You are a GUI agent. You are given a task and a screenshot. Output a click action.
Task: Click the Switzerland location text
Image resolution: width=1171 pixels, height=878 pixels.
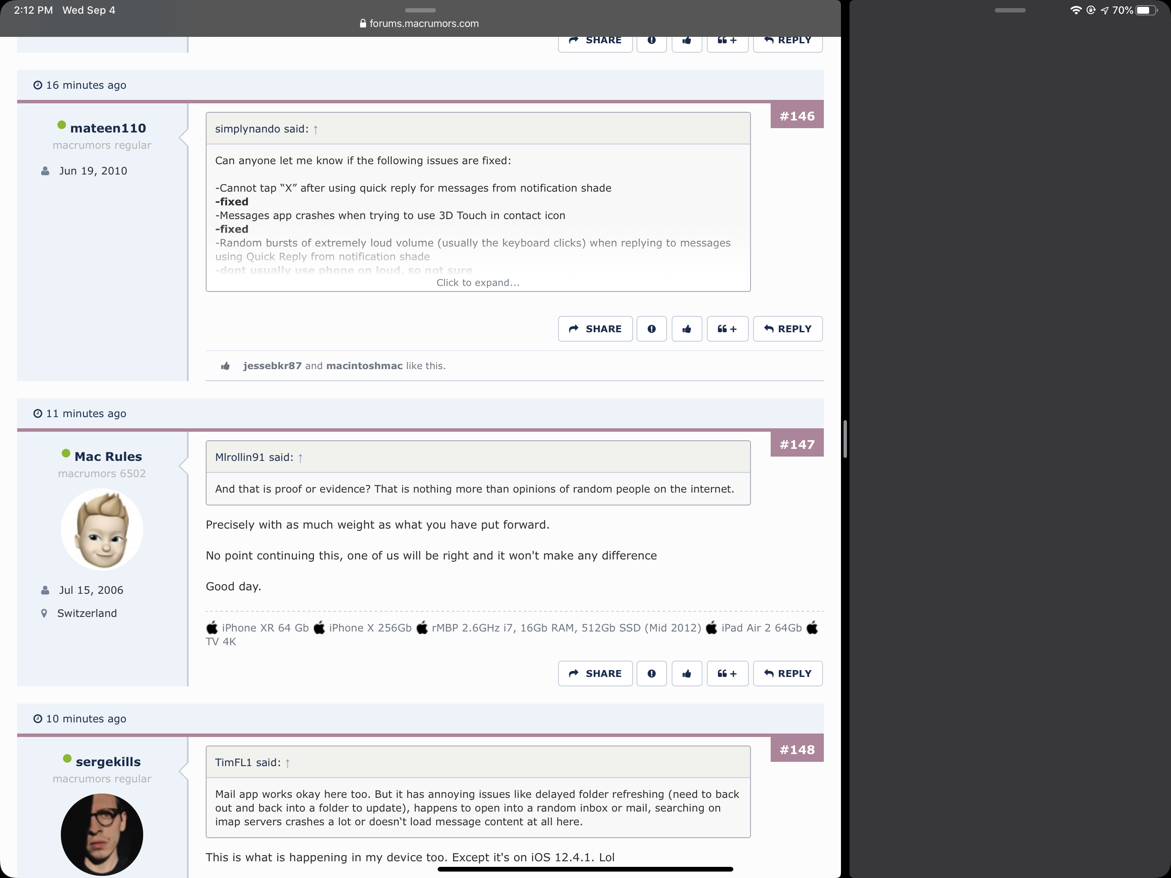point(87,613)
